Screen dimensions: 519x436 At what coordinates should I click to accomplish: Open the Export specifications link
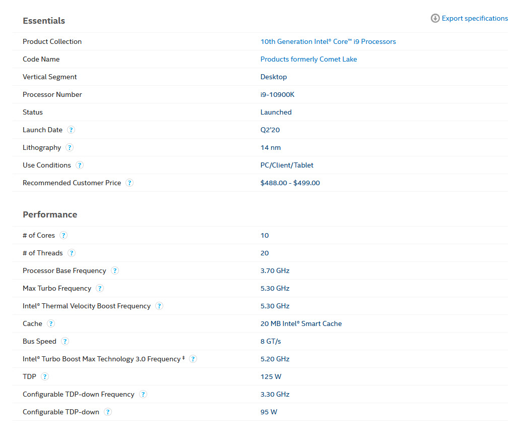tap(475, 19)
